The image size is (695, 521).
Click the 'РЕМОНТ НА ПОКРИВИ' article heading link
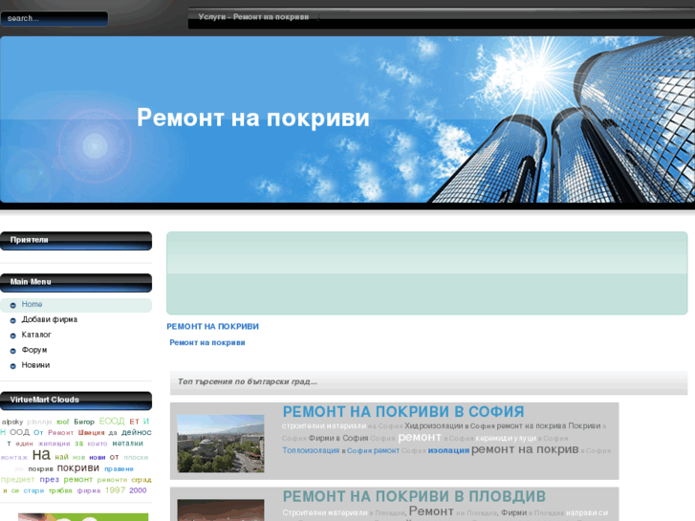point(213,327)
